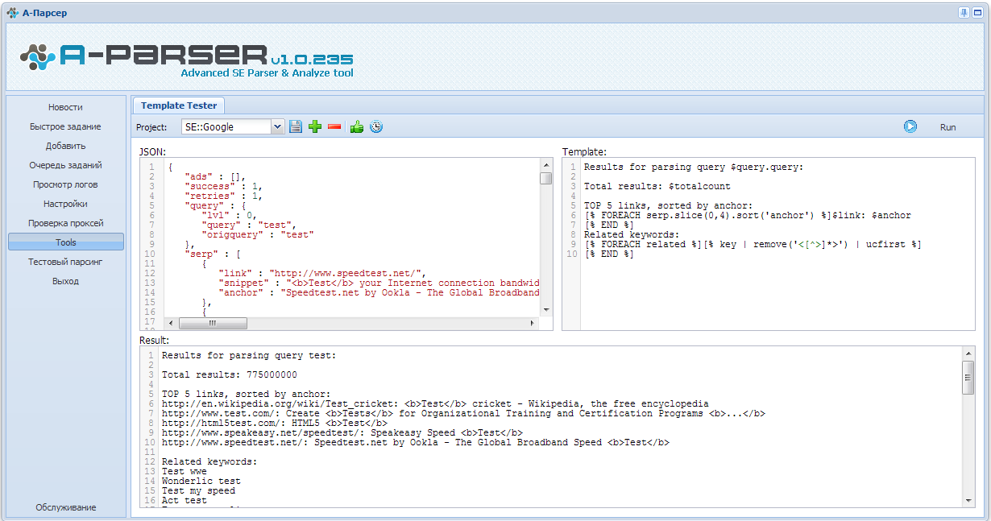Open Просмотр логов in the sidebar

tap(65, 184)
